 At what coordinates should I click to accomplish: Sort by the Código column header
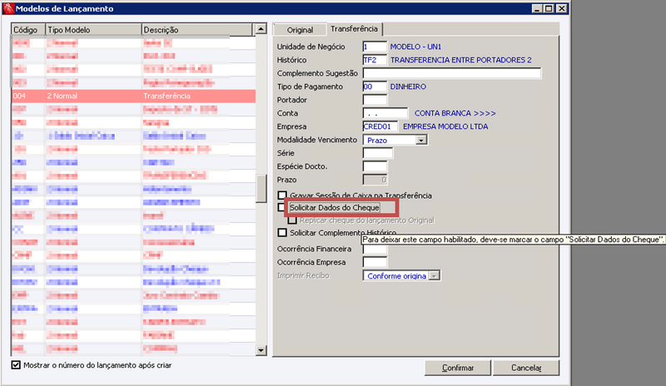pos(28,30)
